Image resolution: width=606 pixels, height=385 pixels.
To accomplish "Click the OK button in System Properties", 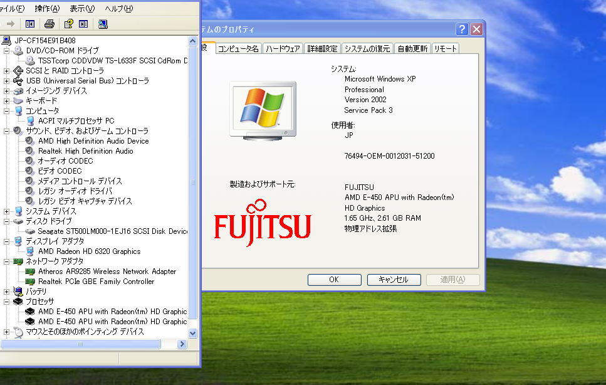I will [334, 280].
